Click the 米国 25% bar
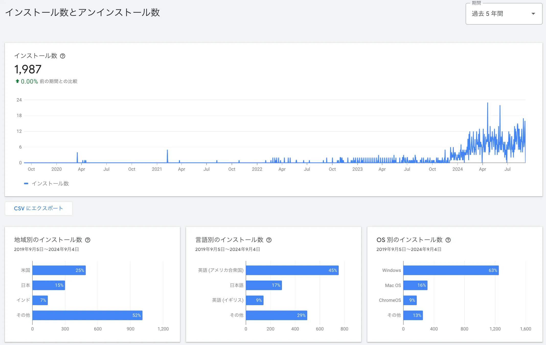 pos(59,270)
